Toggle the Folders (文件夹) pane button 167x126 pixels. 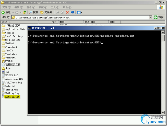[46, 12]
